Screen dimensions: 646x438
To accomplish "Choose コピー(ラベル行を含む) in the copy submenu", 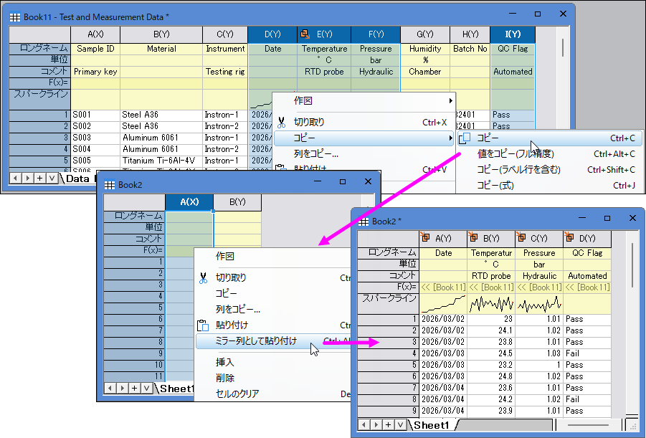I will tap(550, 169).
